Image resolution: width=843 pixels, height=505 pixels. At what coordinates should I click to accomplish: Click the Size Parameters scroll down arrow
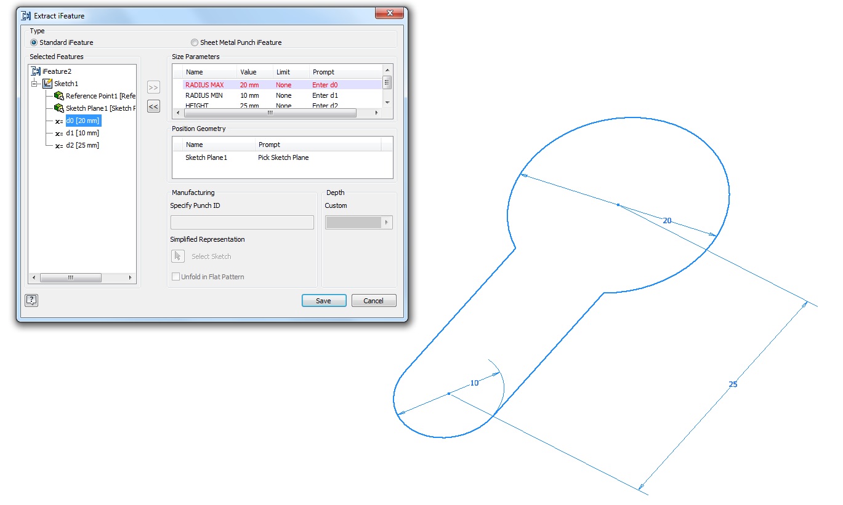(387, 103)
